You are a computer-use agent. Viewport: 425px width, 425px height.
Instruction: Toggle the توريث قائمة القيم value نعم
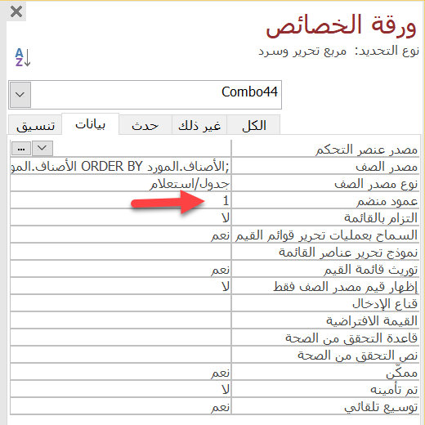pyautogui.click(x=120, y=270)
